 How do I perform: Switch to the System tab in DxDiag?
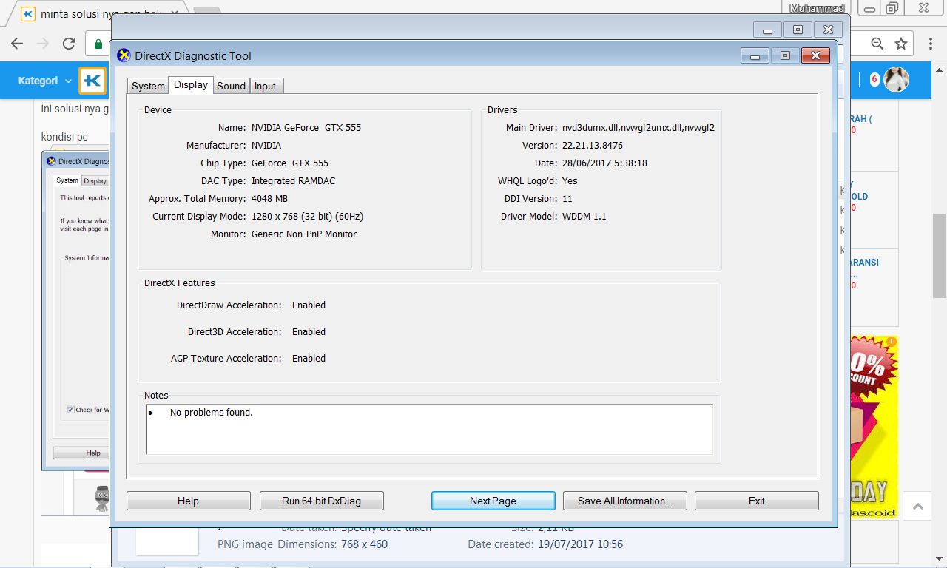(148, 86)
